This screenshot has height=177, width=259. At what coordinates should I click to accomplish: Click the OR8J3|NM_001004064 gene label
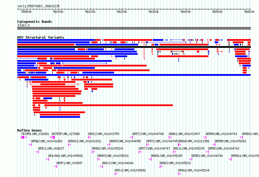(x=118, y=163)
